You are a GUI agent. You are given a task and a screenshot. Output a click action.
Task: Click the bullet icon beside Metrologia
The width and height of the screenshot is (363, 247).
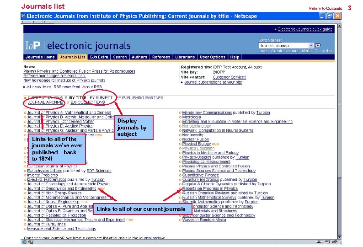point(180,117)
